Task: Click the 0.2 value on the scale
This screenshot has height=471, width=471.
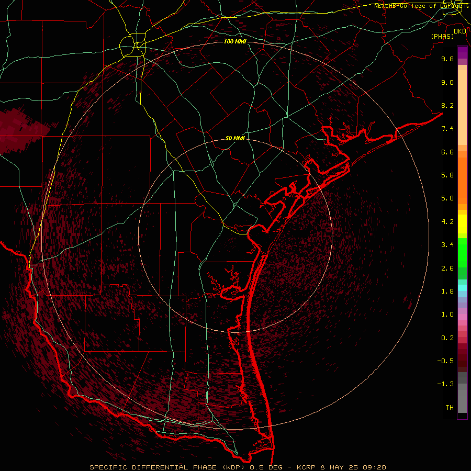Action: (447, 338)
